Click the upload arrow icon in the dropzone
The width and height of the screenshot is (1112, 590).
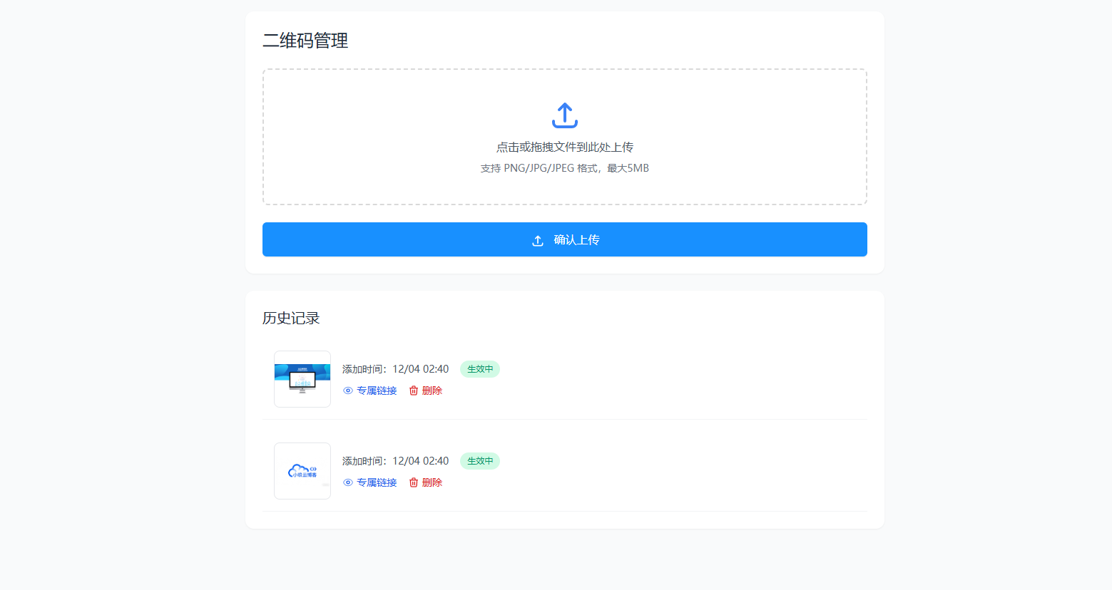(564, 115)
